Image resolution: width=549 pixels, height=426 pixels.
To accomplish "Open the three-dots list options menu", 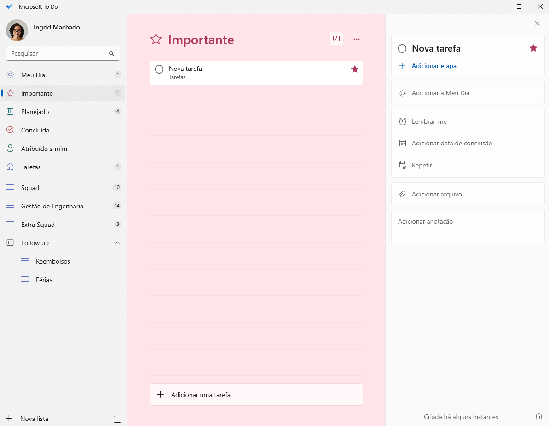I will point(357,39).
